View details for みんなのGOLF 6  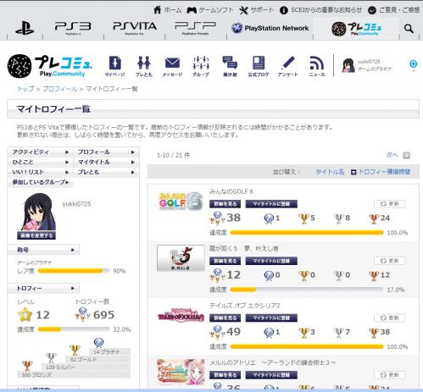click(x=225, y=204)
